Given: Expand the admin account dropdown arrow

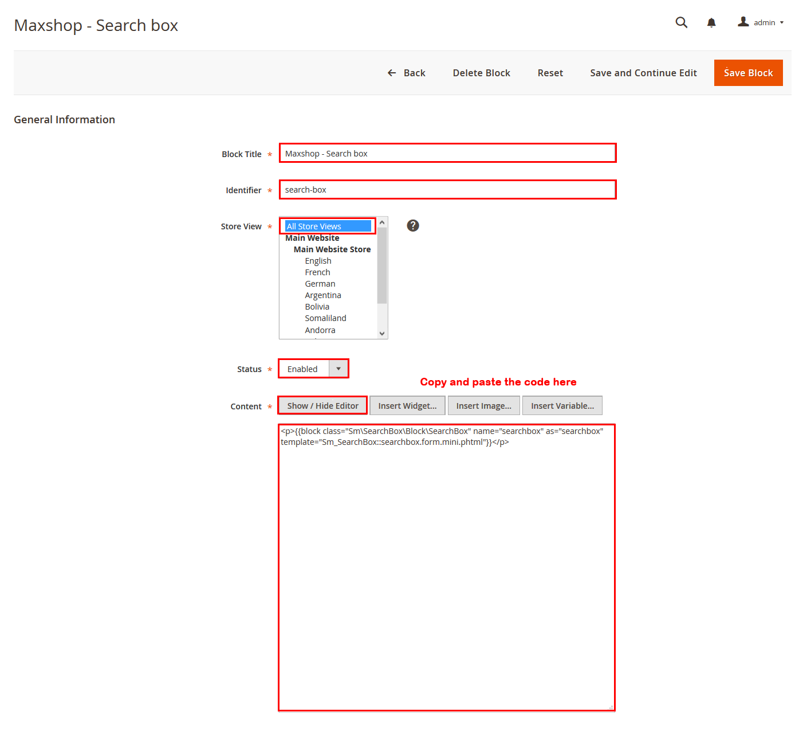Looking at the screenshot, I should tap(781, 23).
